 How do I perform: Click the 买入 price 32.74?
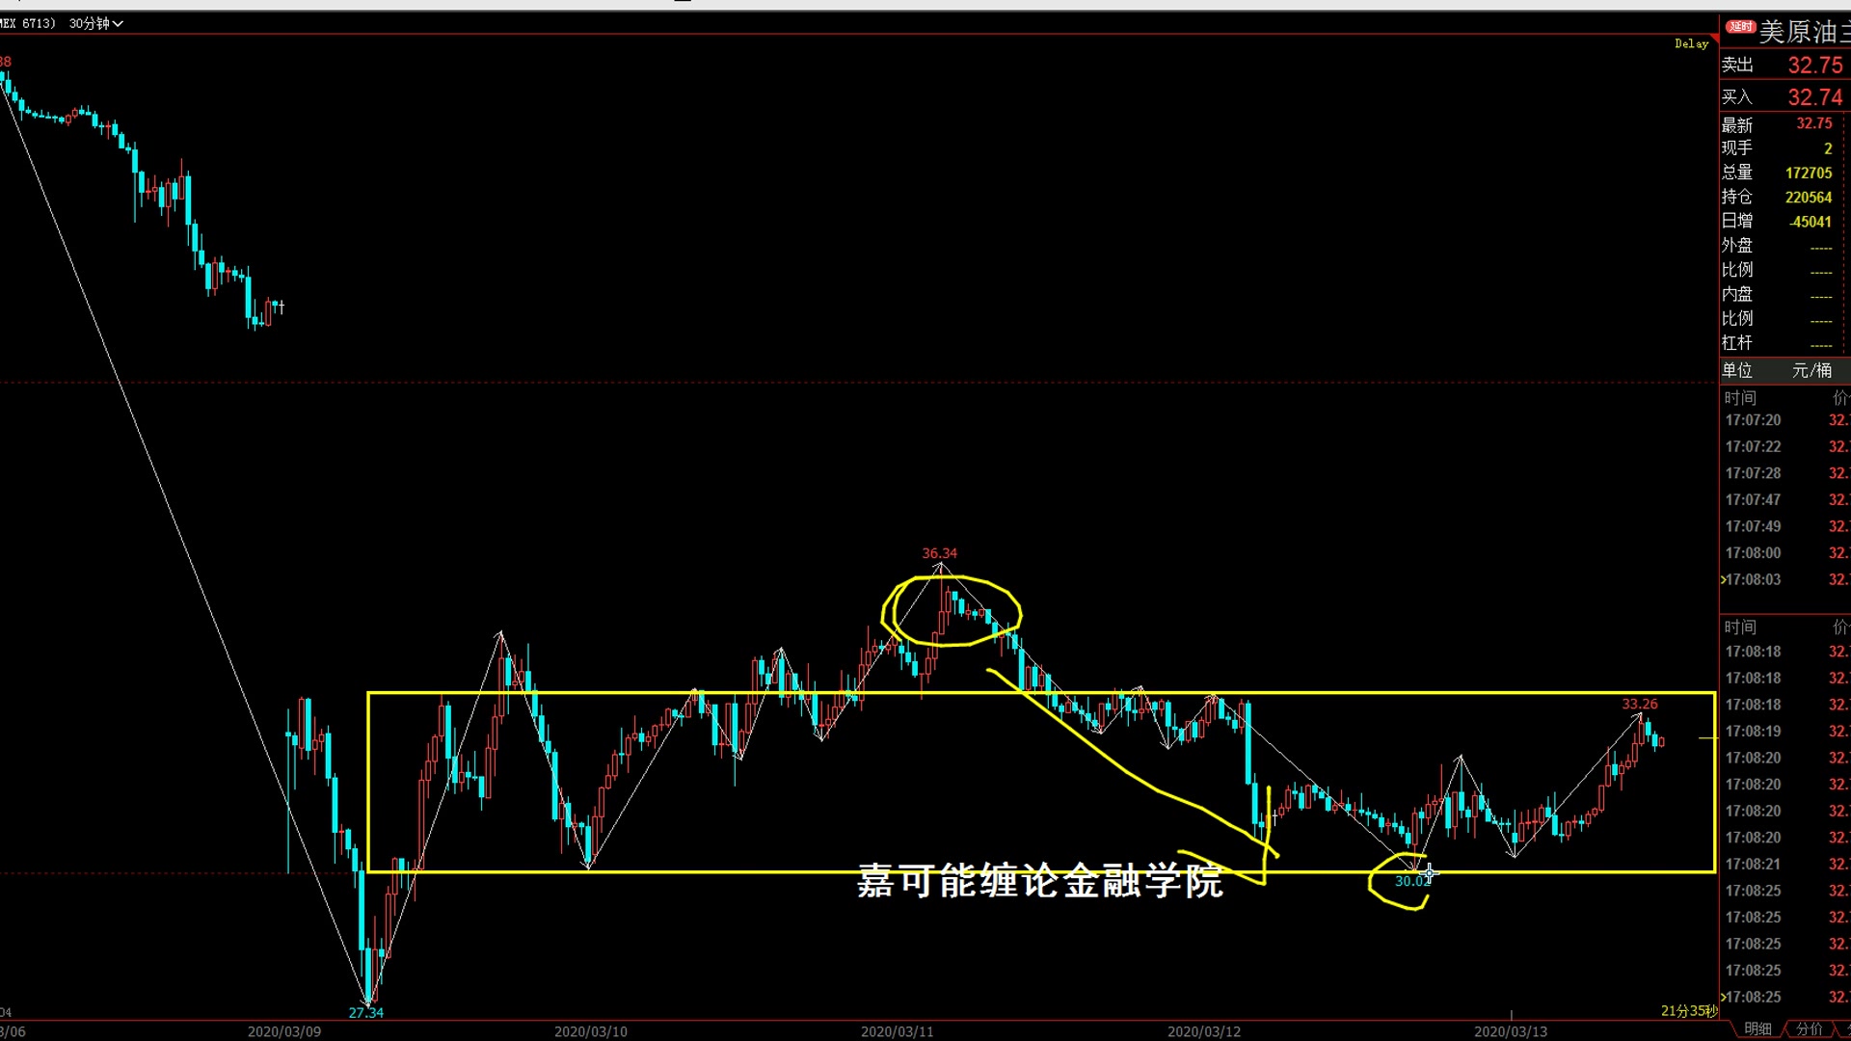1814,97
